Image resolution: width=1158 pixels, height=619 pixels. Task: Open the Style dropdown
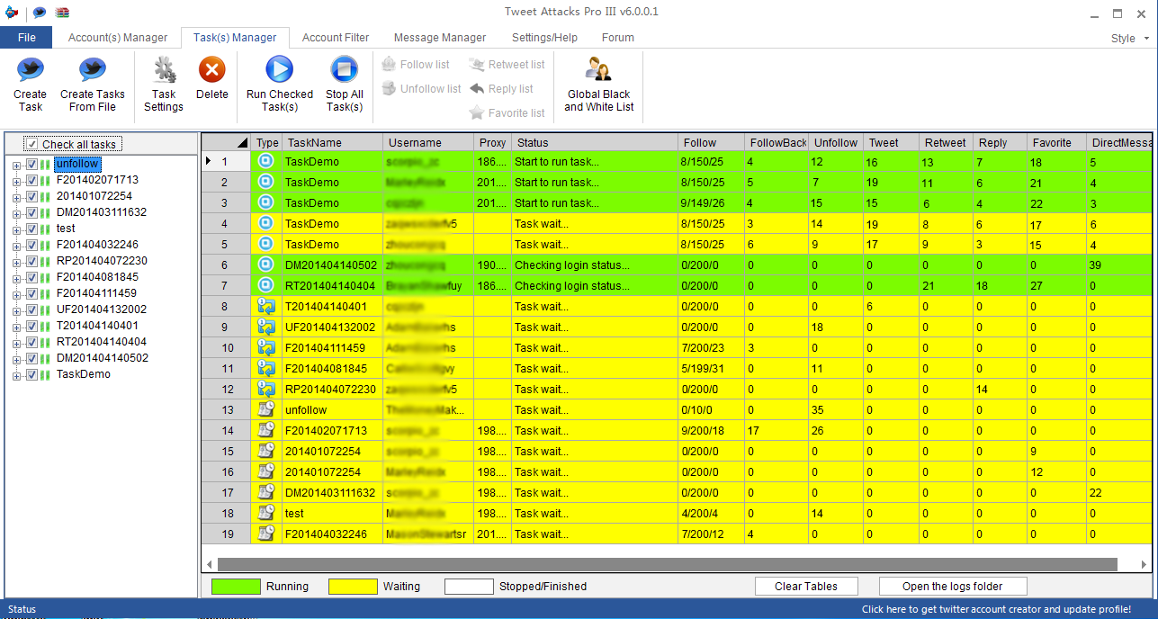[1129, 39]
